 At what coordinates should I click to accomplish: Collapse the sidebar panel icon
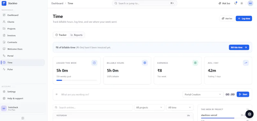(x=23, y=118)
